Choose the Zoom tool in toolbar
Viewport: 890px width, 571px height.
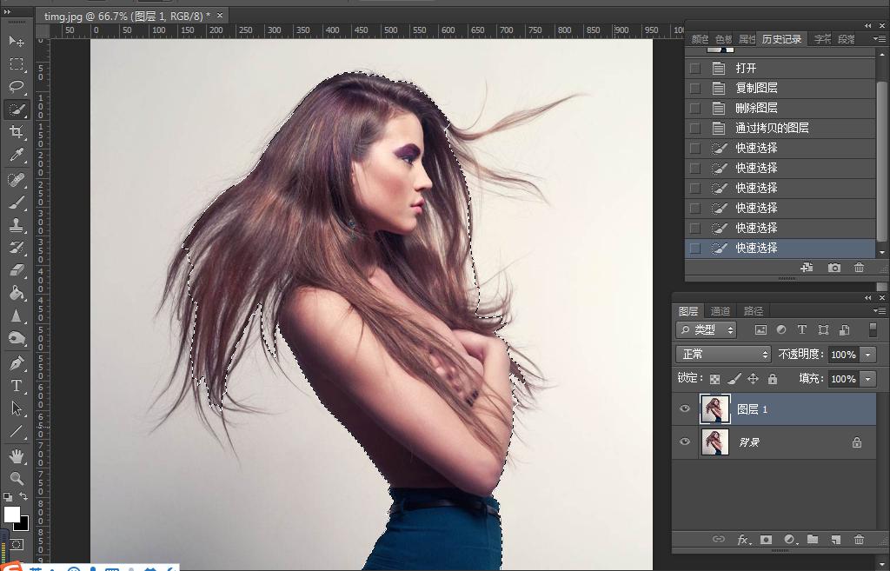point(17,478)
